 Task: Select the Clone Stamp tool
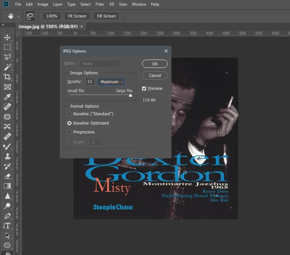tap(7, 156)
